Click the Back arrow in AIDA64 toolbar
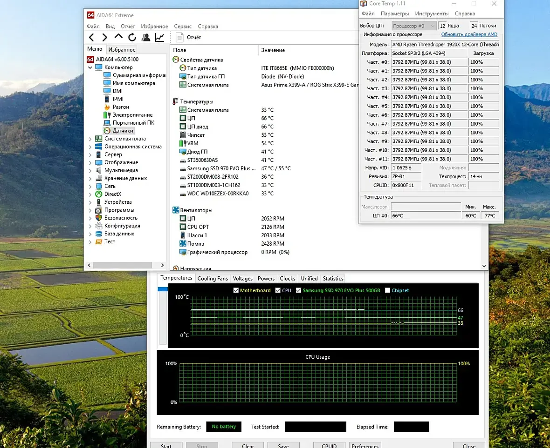The width and height of the screenshot is (550, 448). tap(92, 38)
